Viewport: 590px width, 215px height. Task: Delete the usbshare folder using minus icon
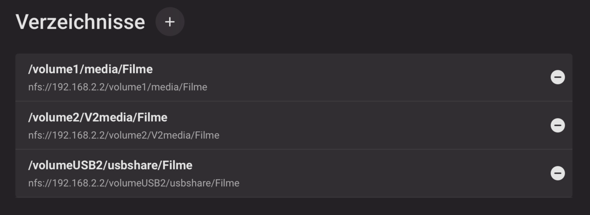(558, 173)
